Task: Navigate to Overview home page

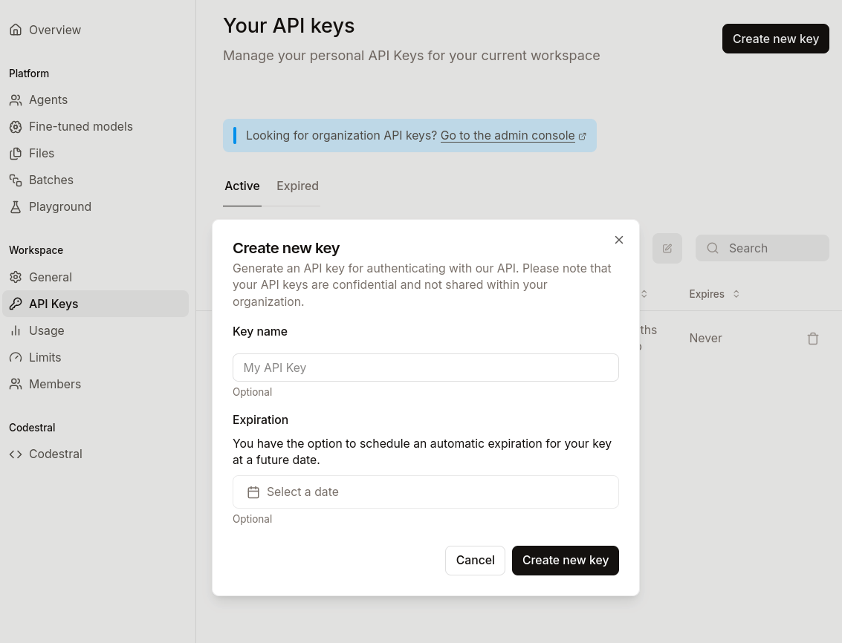Action: [x=54, y=30]
